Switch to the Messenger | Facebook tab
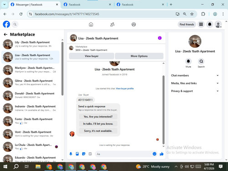 click(x=34, y=5)
